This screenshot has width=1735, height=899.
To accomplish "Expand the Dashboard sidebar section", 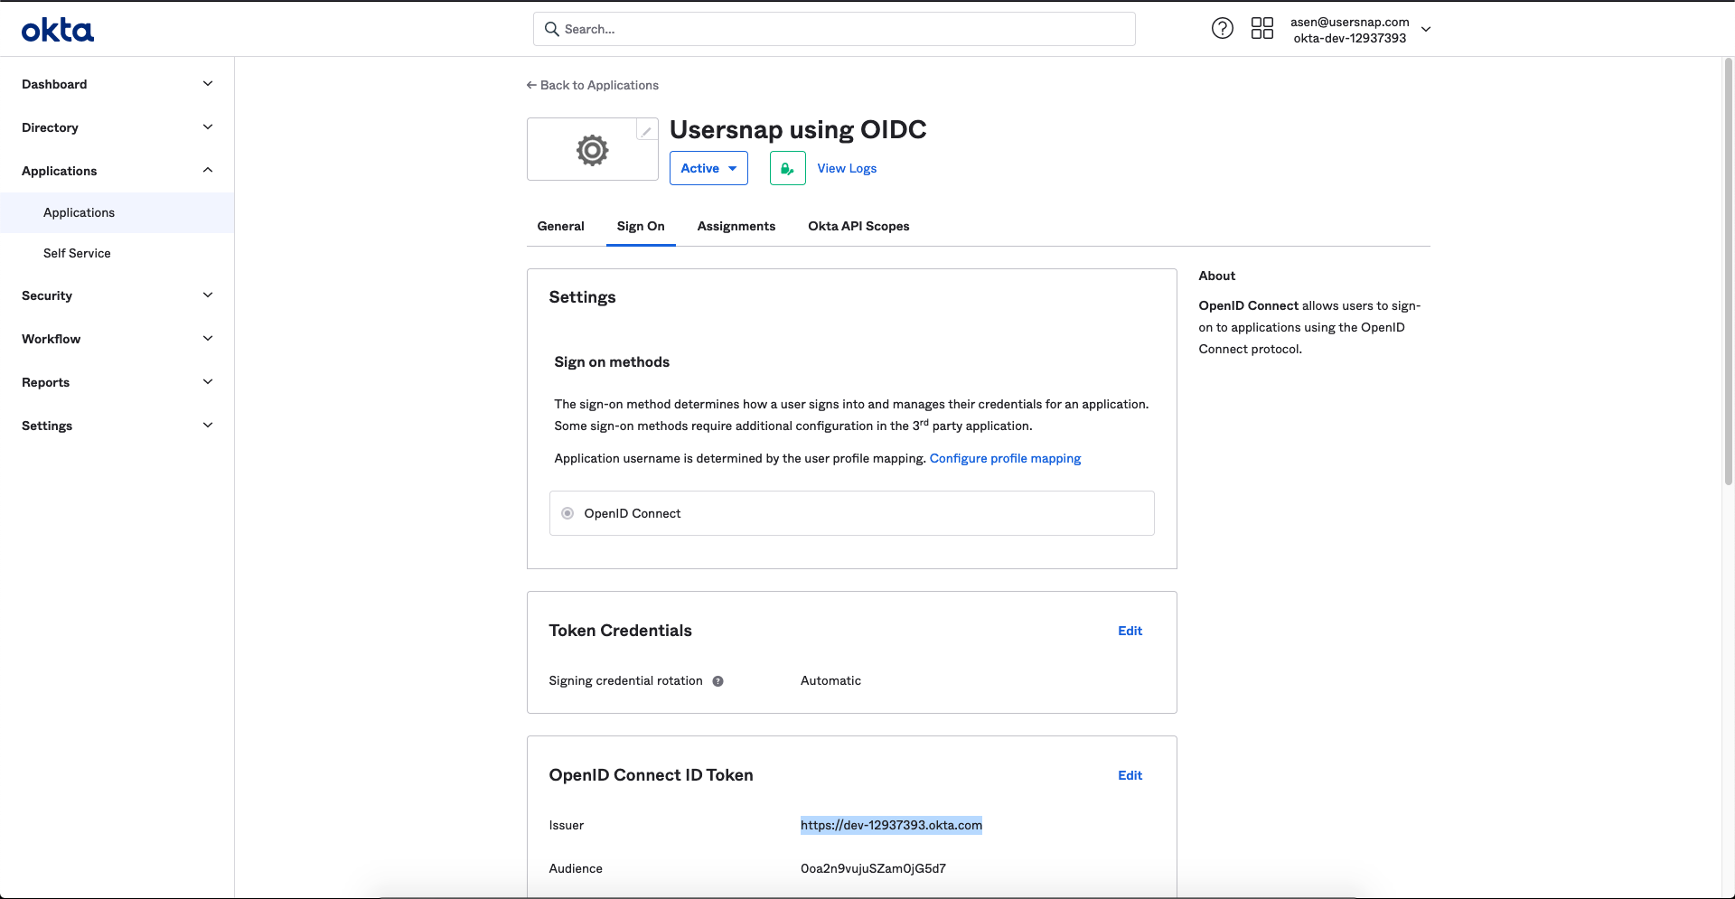I will tap(117, 84).
